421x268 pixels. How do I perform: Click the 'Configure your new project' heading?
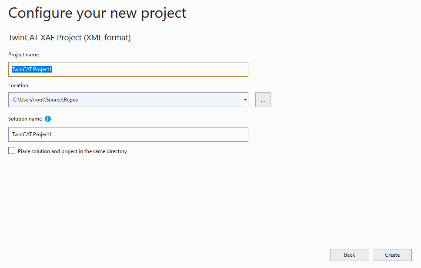[x=97, y=13]
